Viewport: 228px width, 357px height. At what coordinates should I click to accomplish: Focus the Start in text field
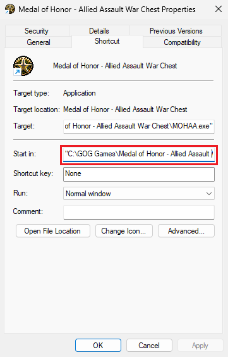point(139,154)
